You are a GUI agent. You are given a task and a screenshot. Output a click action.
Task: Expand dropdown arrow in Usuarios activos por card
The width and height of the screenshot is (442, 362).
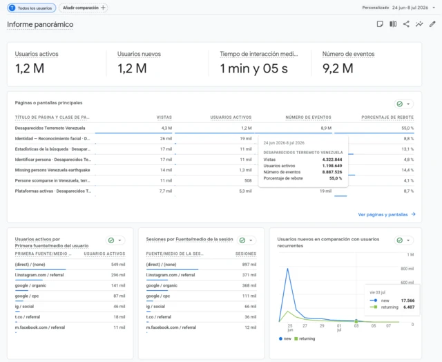click(x=119, y=240)
